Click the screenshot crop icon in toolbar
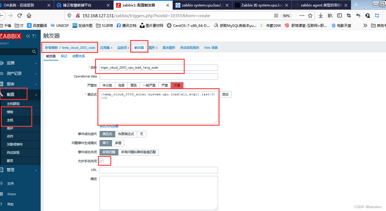Image resolution: width=386 pixels, height=211 pixels. [349, 15]
